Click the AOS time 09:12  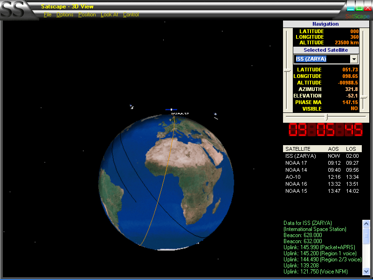334,163
